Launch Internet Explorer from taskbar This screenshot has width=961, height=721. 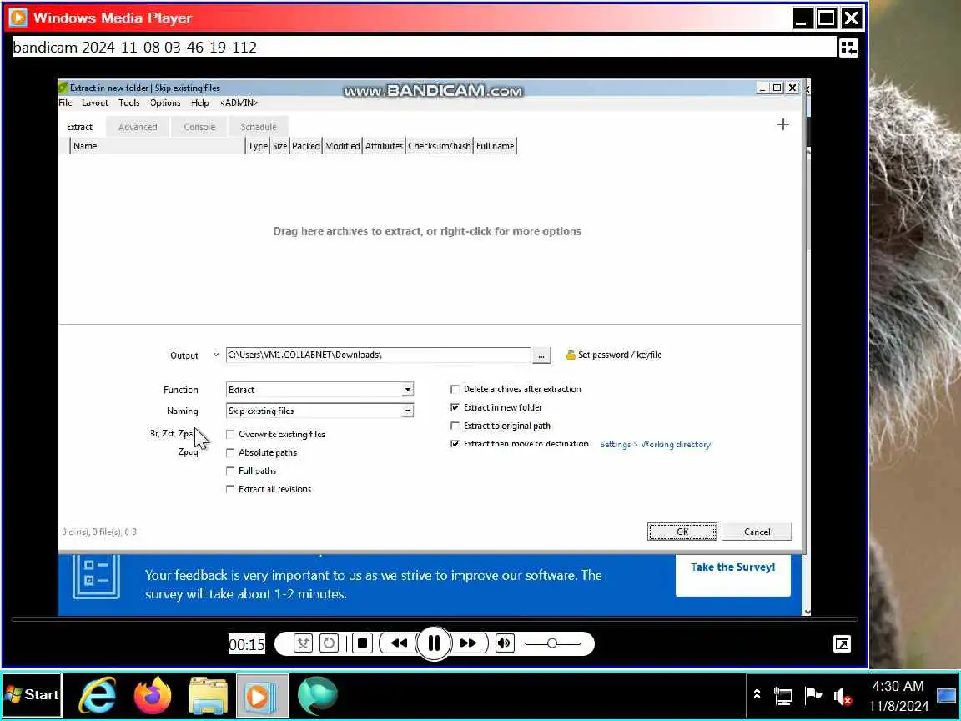tap(98, 695)
